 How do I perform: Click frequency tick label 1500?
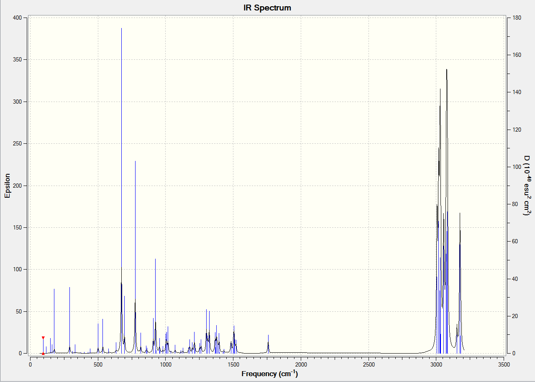click(x=233, y=364)
